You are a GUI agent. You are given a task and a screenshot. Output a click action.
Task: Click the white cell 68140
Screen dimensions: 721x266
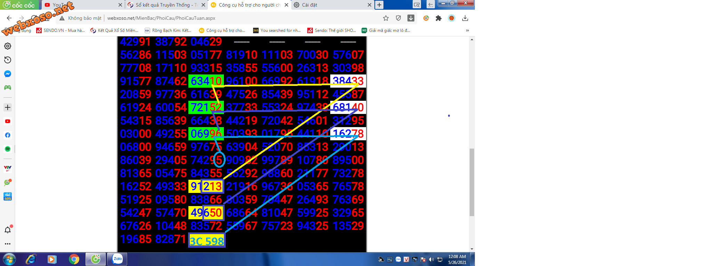click(x=348, y=107)
